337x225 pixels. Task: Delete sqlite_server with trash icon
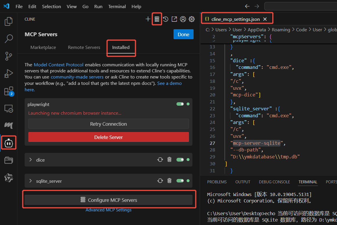pyautogui.click(x=169, y=181)
